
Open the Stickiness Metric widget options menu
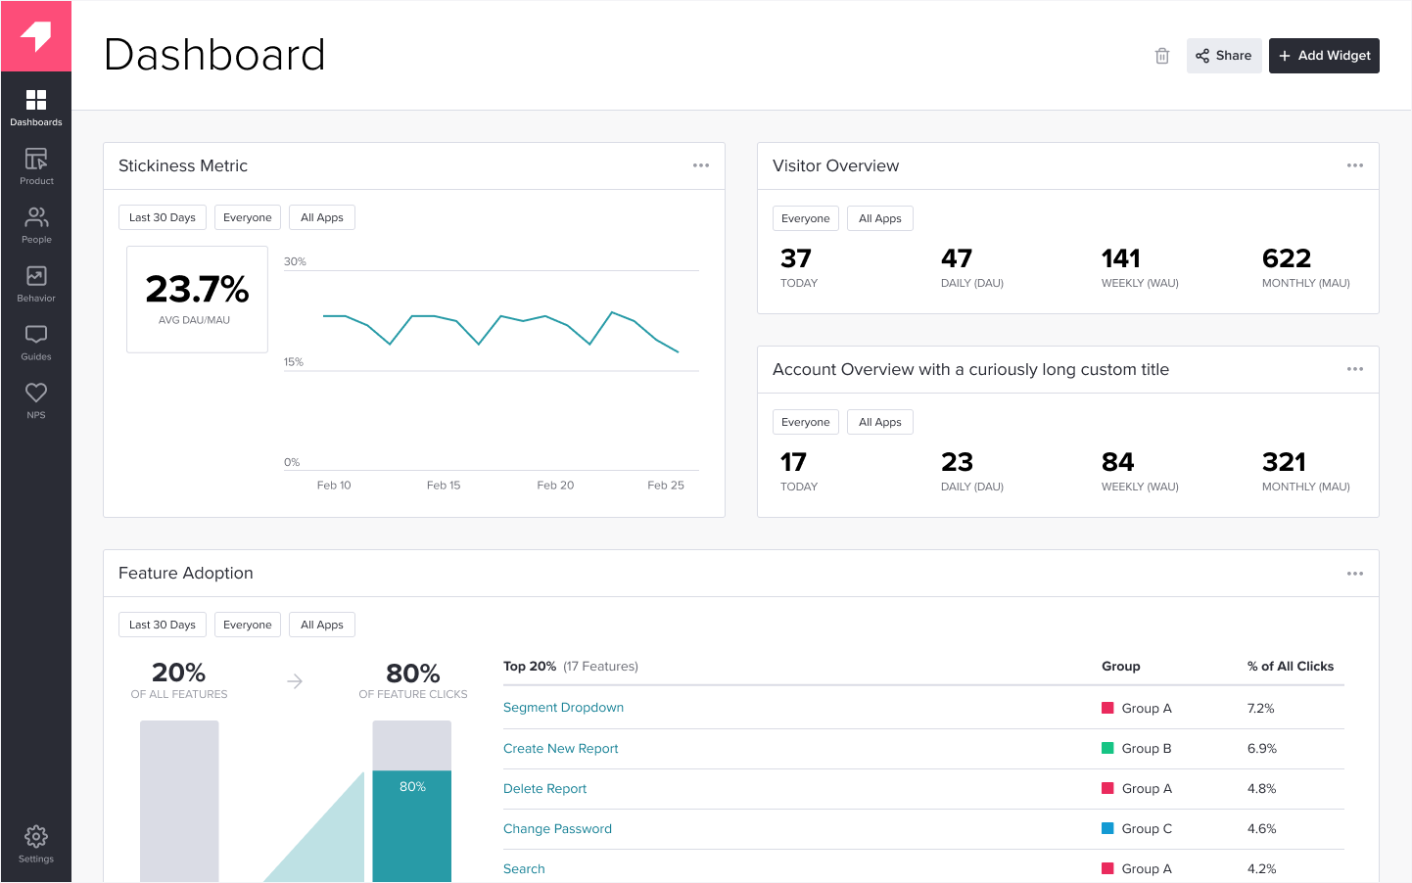tap(700, 165)
